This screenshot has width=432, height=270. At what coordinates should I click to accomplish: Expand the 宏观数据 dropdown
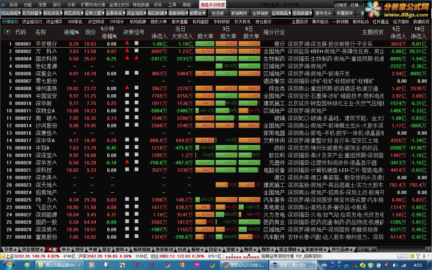(302, 13)
